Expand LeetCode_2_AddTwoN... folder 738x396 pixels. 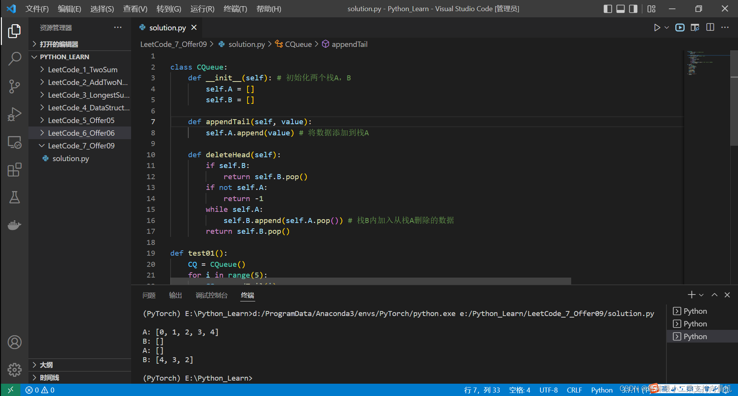pyautogui.click(x=80, y=82)
